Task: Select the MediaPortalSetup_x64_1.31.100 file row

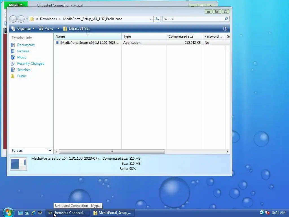Action: [x=142, y=43]
